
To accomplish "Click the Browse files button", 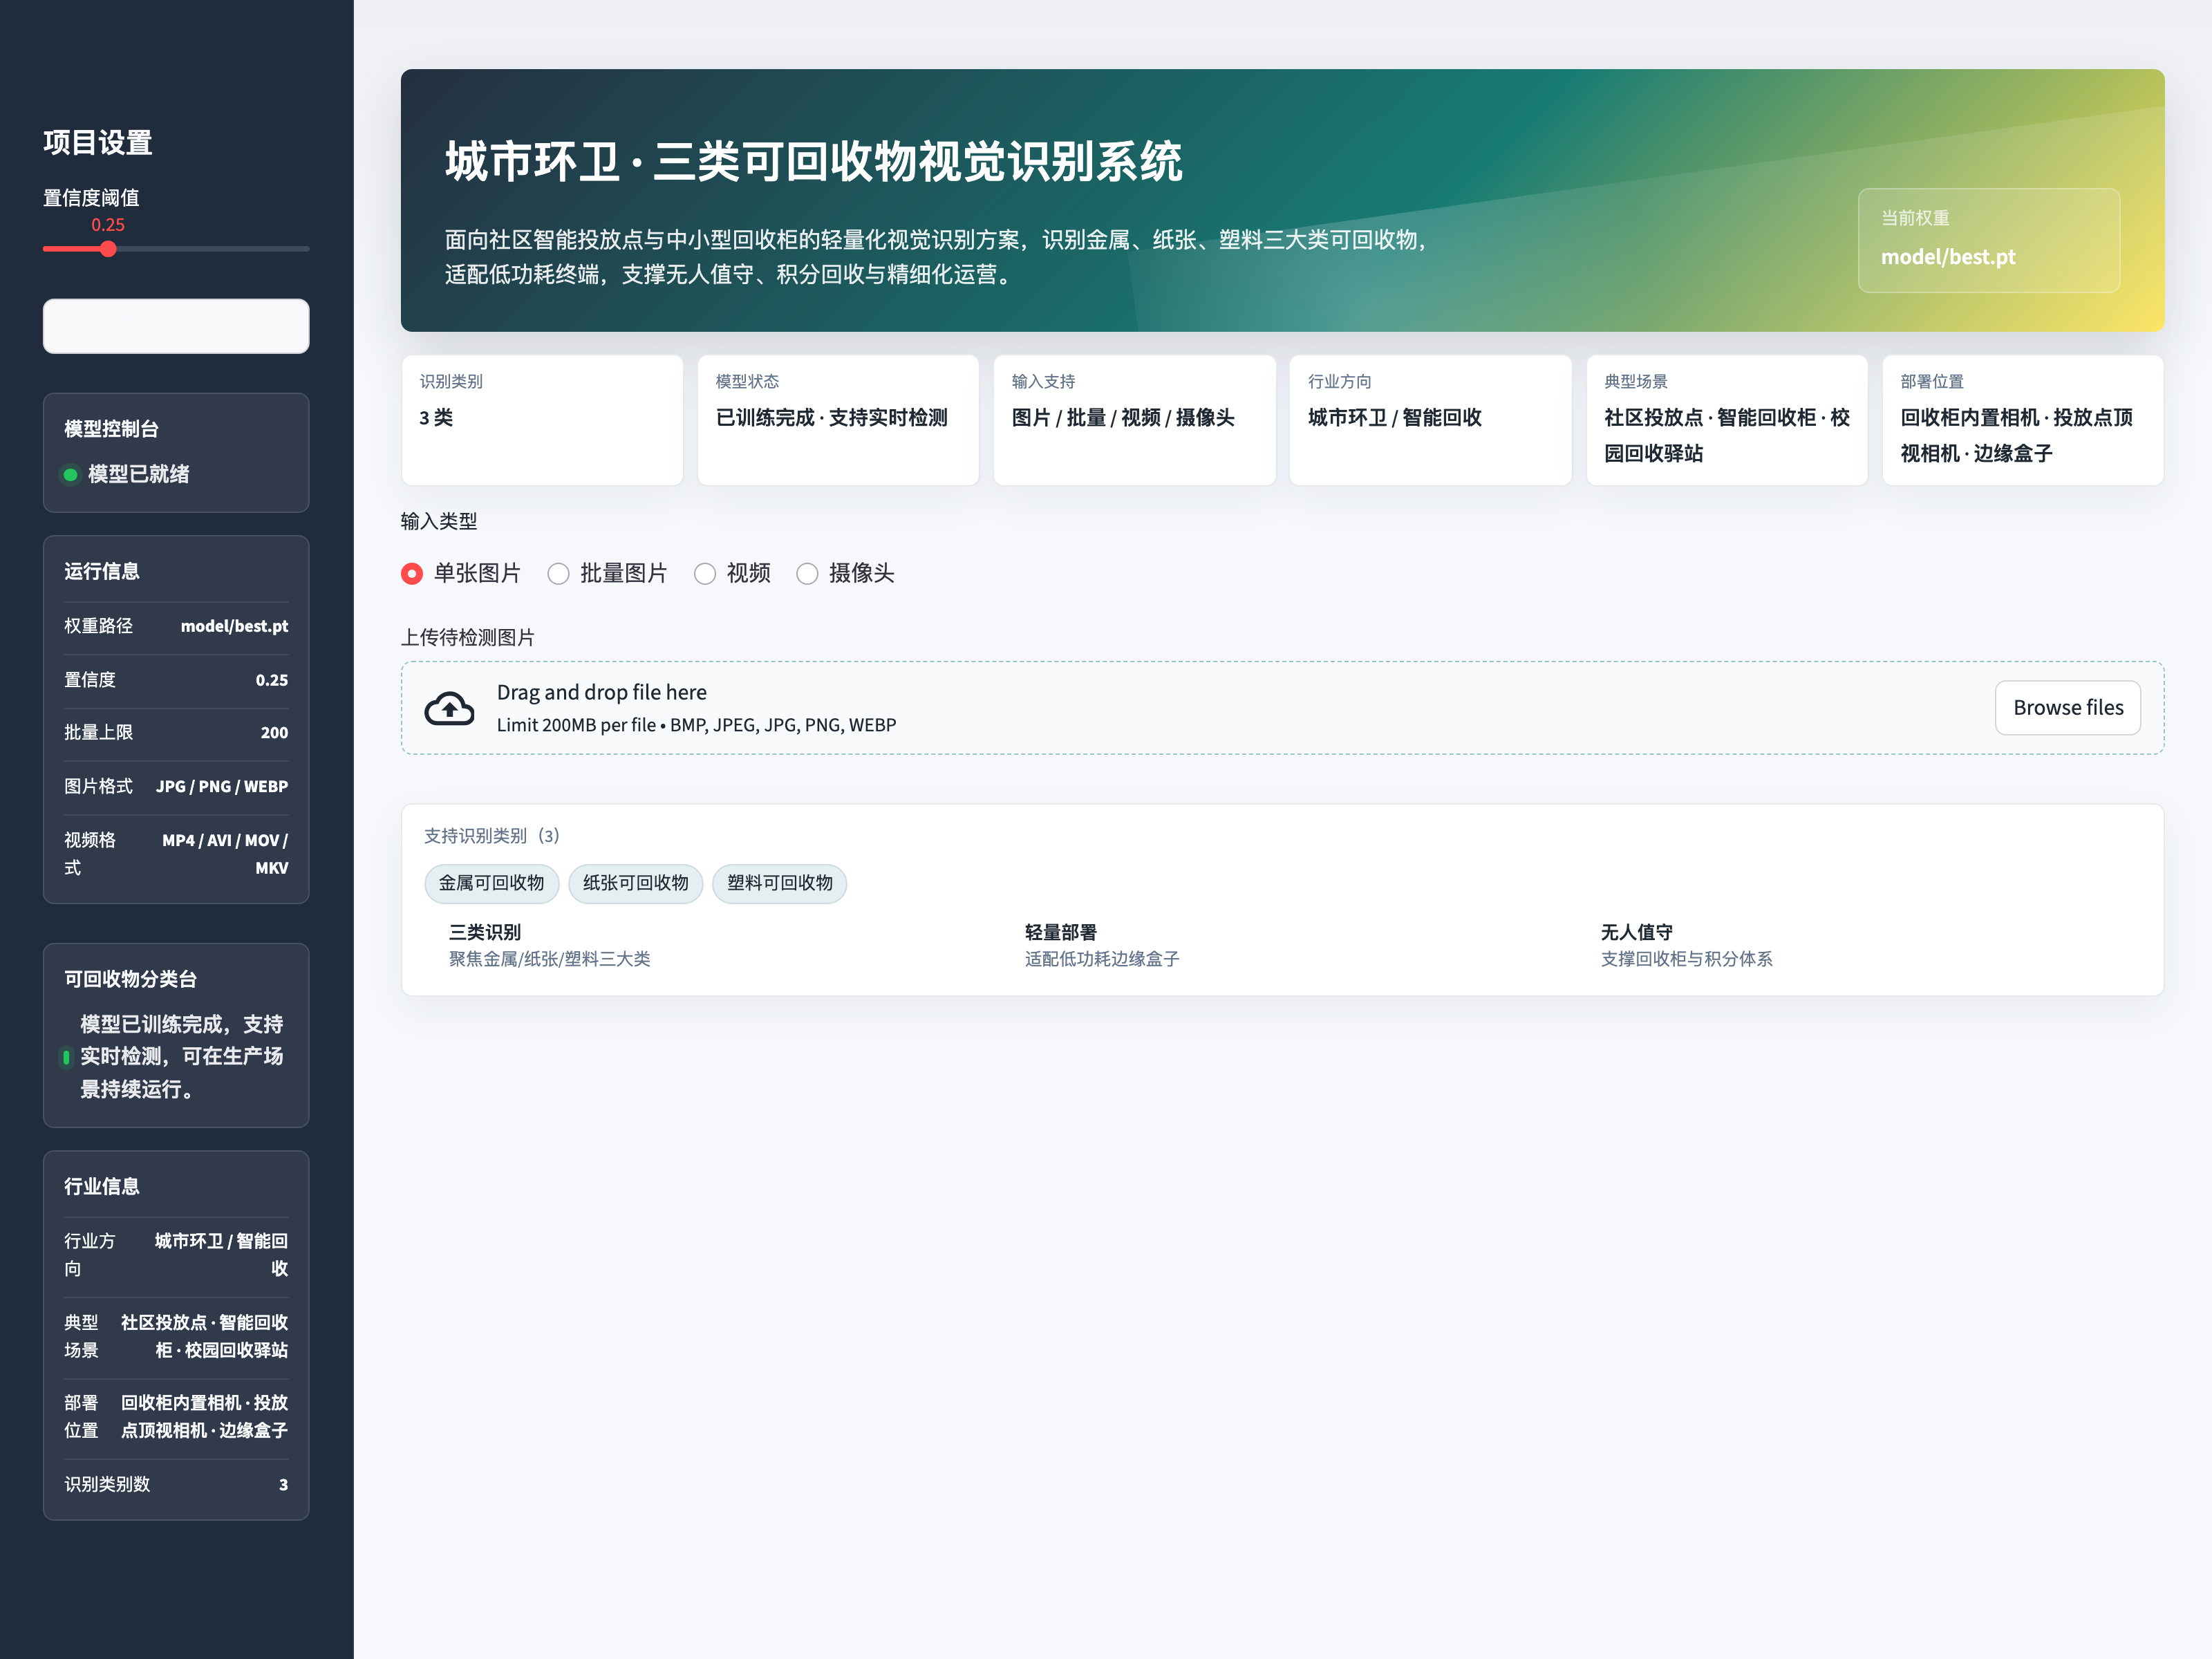I will (2067, 708).
